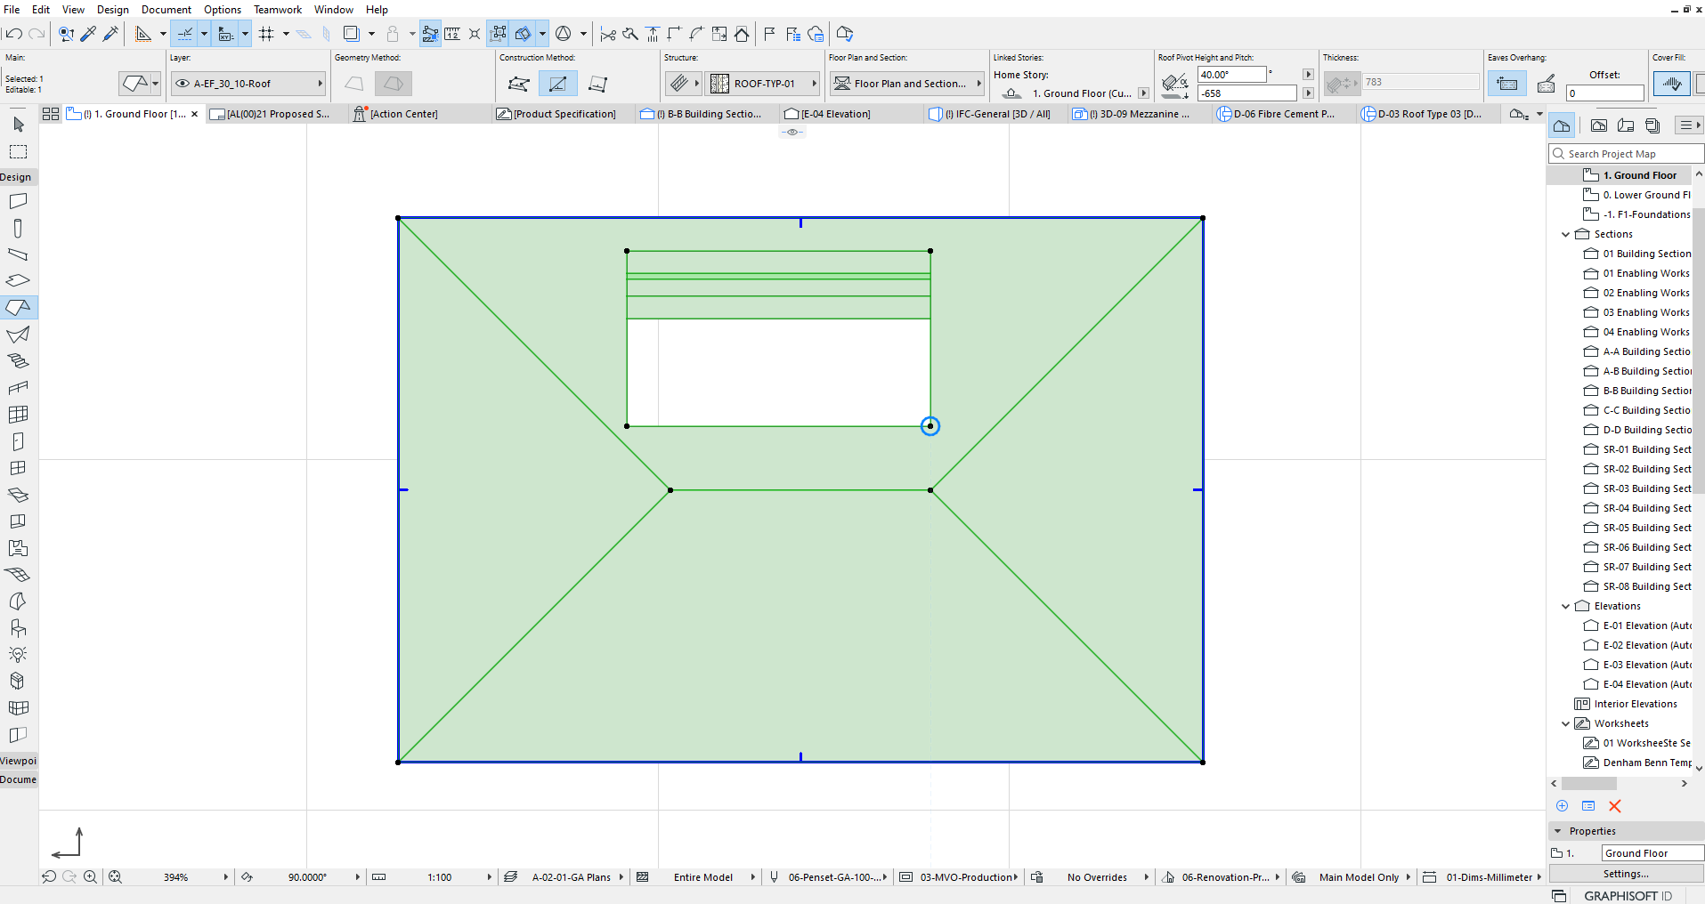This screenshot has width=1705, height=904.
Task: Select single-plane geometry method
Action: coord(354,84)
